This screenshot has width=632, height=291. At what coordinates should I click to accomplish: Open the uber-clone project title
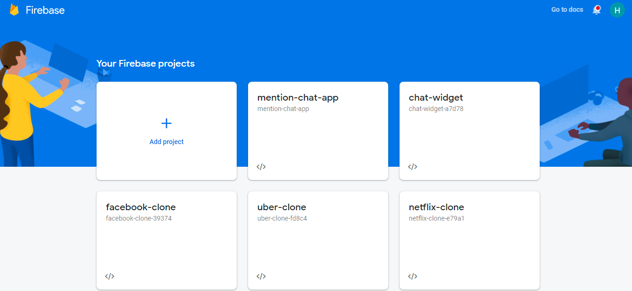click(x=282, y=207)
